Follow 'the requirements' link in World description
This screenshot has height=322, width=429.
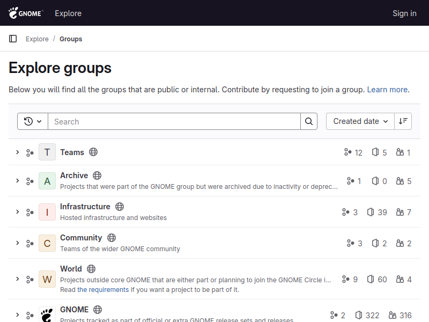pyautogui.click(x=103, y=290)
